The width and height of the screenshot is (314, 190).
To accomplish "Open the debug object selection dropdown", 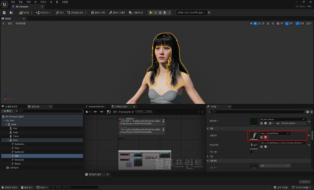I will pos(191,13).
